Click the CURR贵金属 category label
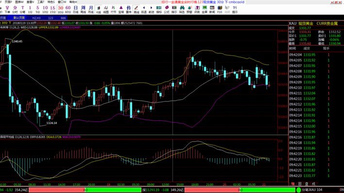The height and width of the screenshot is (193, 344). tap(327, 23)
